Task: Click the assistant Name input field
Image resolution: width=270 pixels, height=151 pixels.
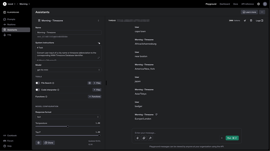Action: 68,33
